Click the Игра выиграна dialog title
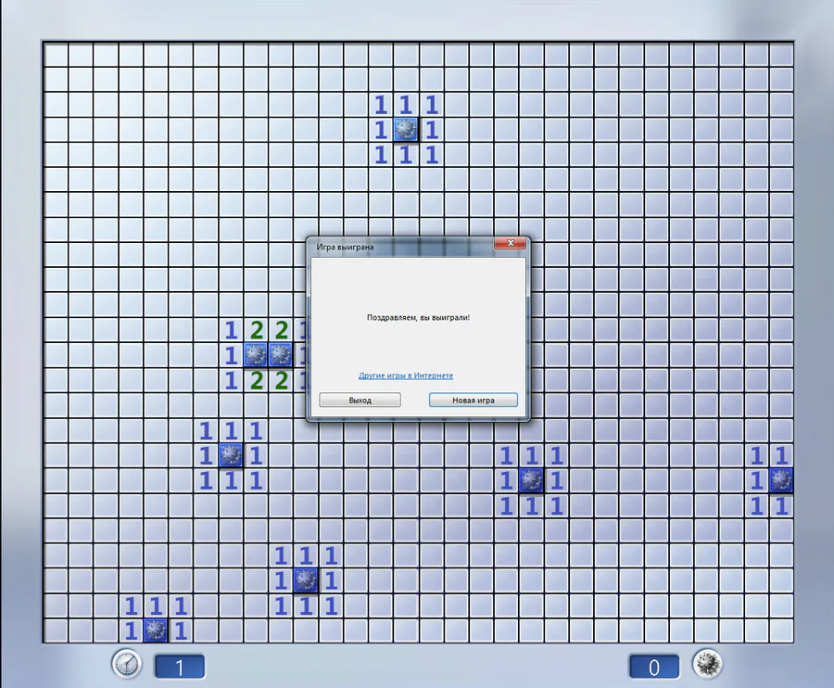Screen dimensions: 834x688 click(x=346, y=247)
